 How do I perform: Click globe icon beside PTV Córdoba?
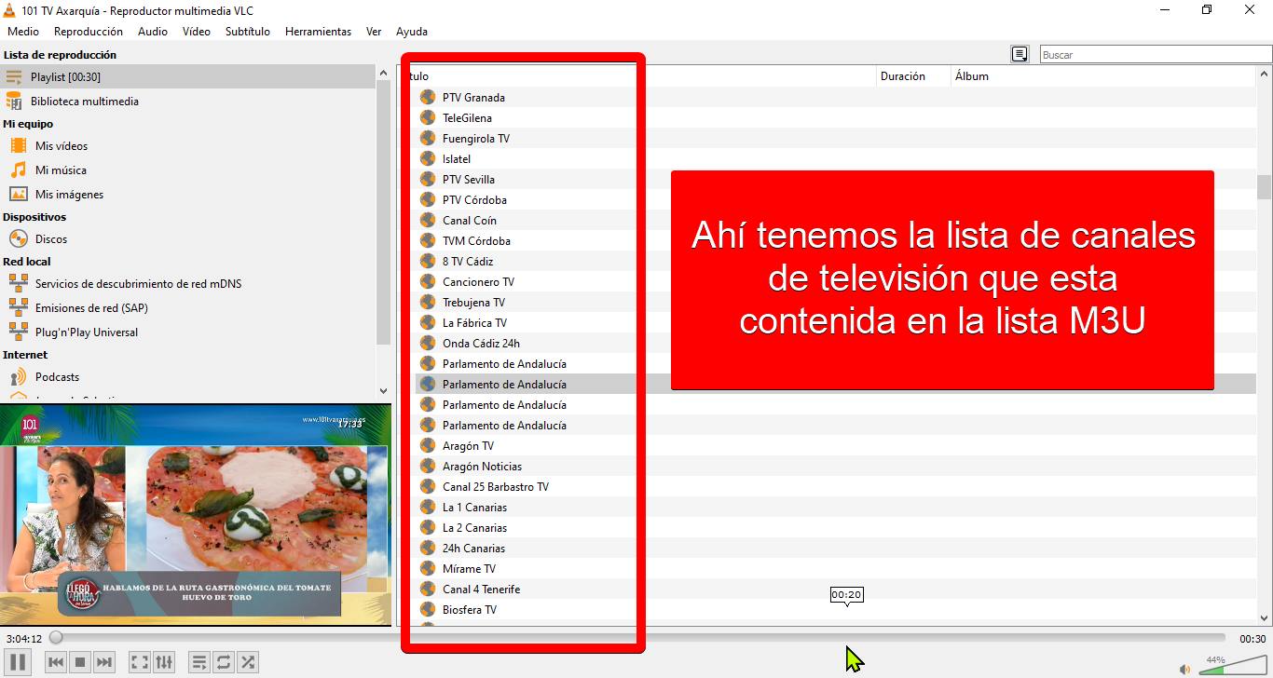428,199
